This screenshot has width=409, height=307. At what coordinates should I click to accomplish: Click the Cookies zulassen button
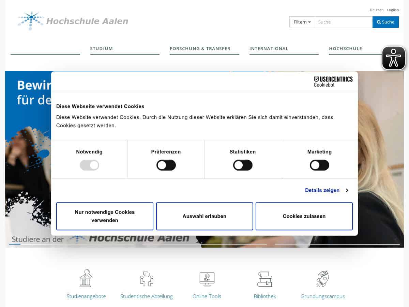click(x=304, y=216)
